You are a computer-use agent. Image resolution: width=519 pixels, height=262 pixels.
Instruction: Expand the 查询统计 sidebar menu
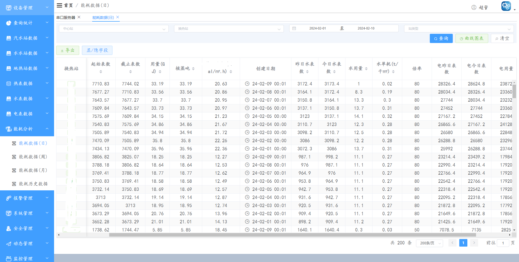pyautogui.click(x=27, y=23)
